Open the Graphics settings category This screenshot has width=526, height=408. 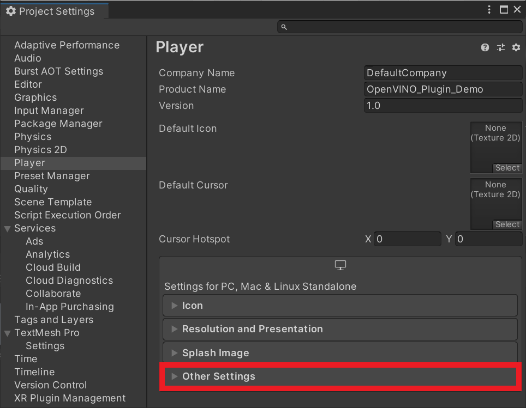(35, 98)
